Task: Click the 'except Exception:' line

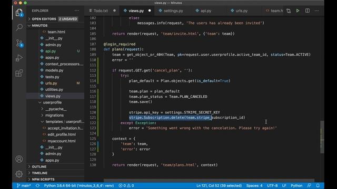Action: (138, 123)
